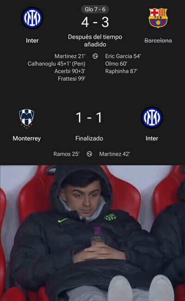Viewport: 185px width, 301px height.
Task: Click the Finalizado match status label
Action: point(89,138)
